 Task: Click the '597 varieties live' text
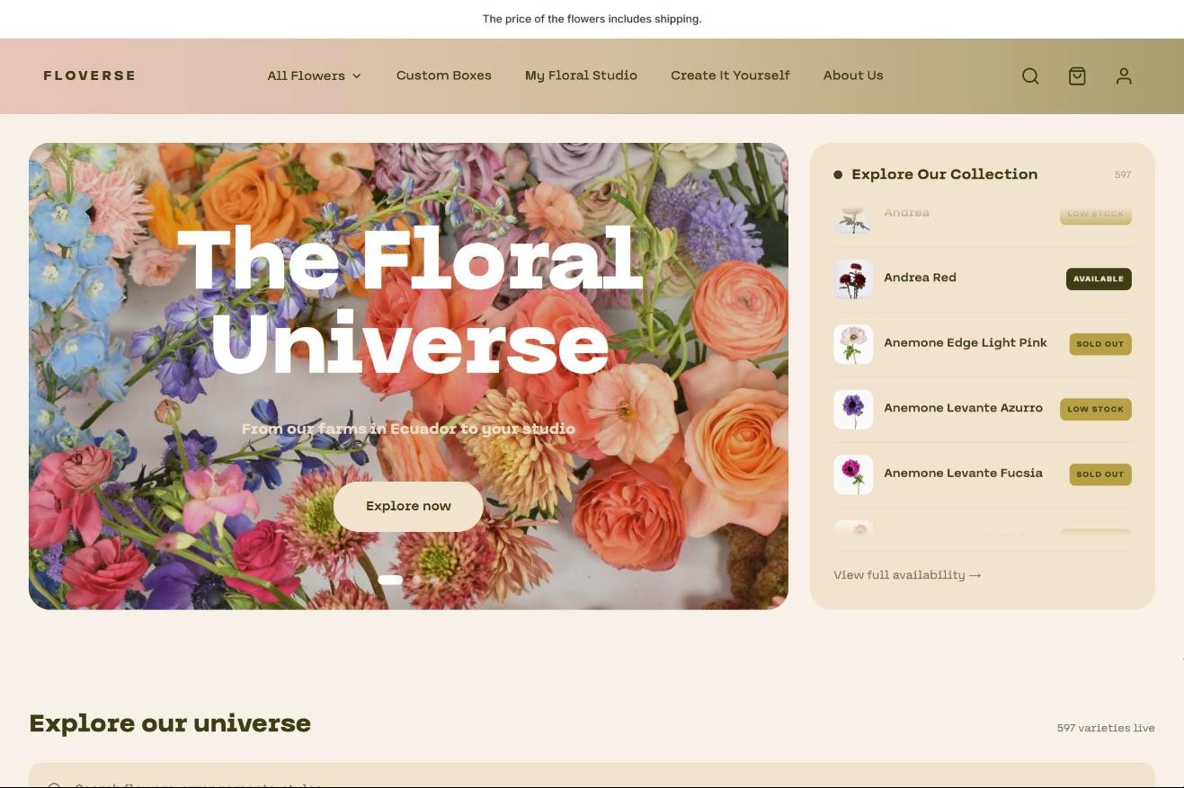(x=1106, y=728)
